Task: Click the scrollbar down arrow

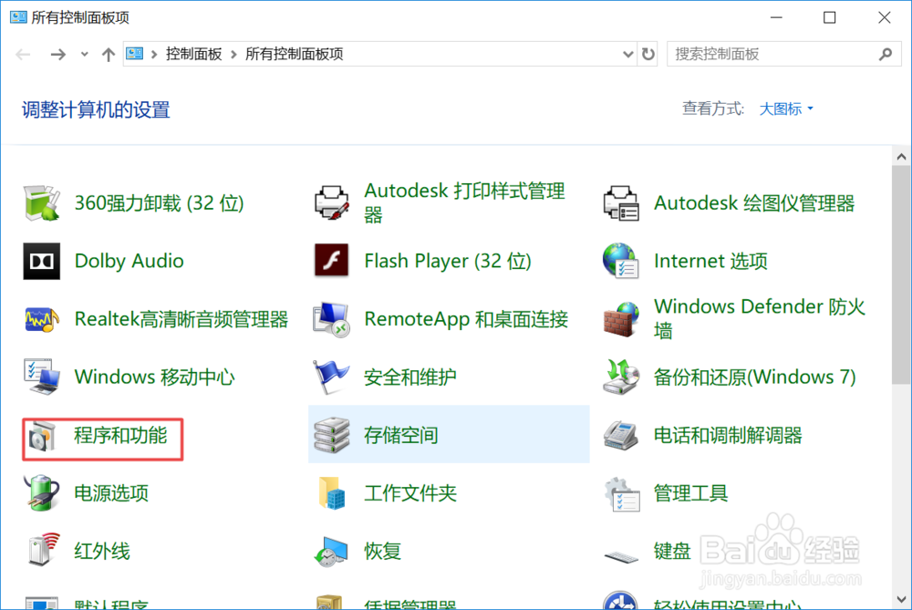Action: point(902,599)
